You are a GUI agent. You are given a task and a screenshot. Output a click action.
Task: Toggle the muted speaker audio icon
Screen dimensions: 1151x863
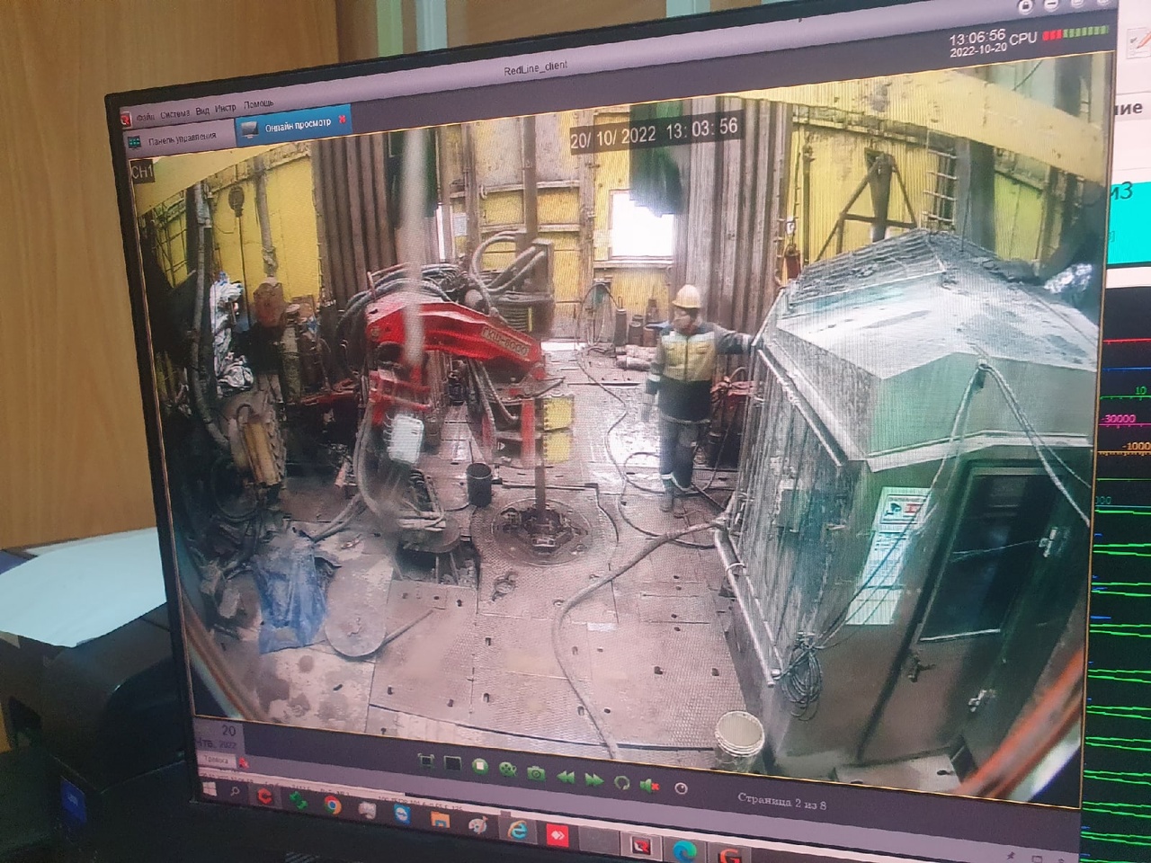click(649, 786)
